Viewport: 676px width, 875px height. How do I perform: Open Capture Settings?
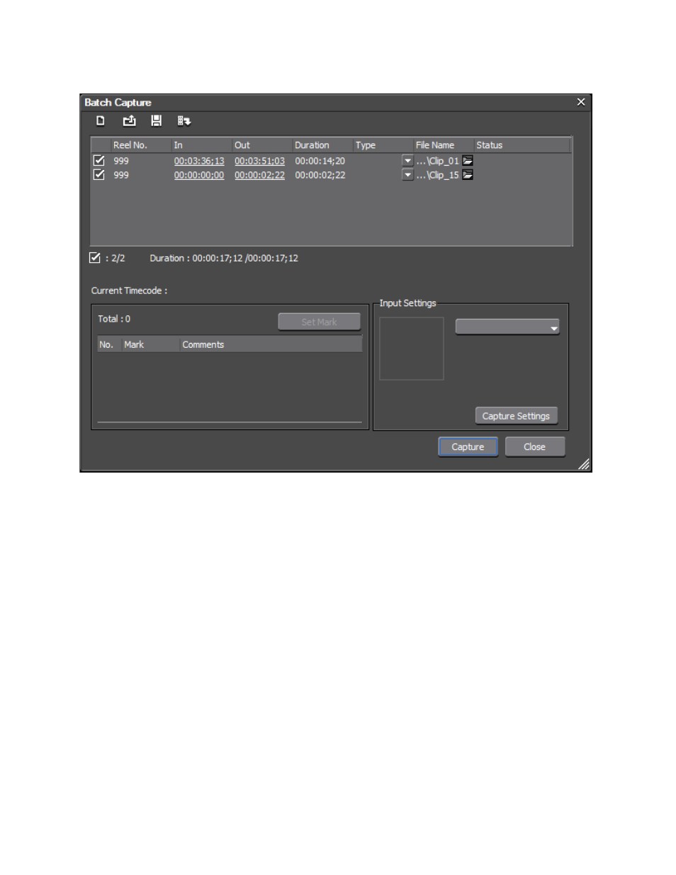coord(516,416)
